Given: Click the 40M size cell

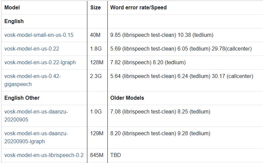Looking at the screenshot, I should pyautogui.click(x=95, y=35).
